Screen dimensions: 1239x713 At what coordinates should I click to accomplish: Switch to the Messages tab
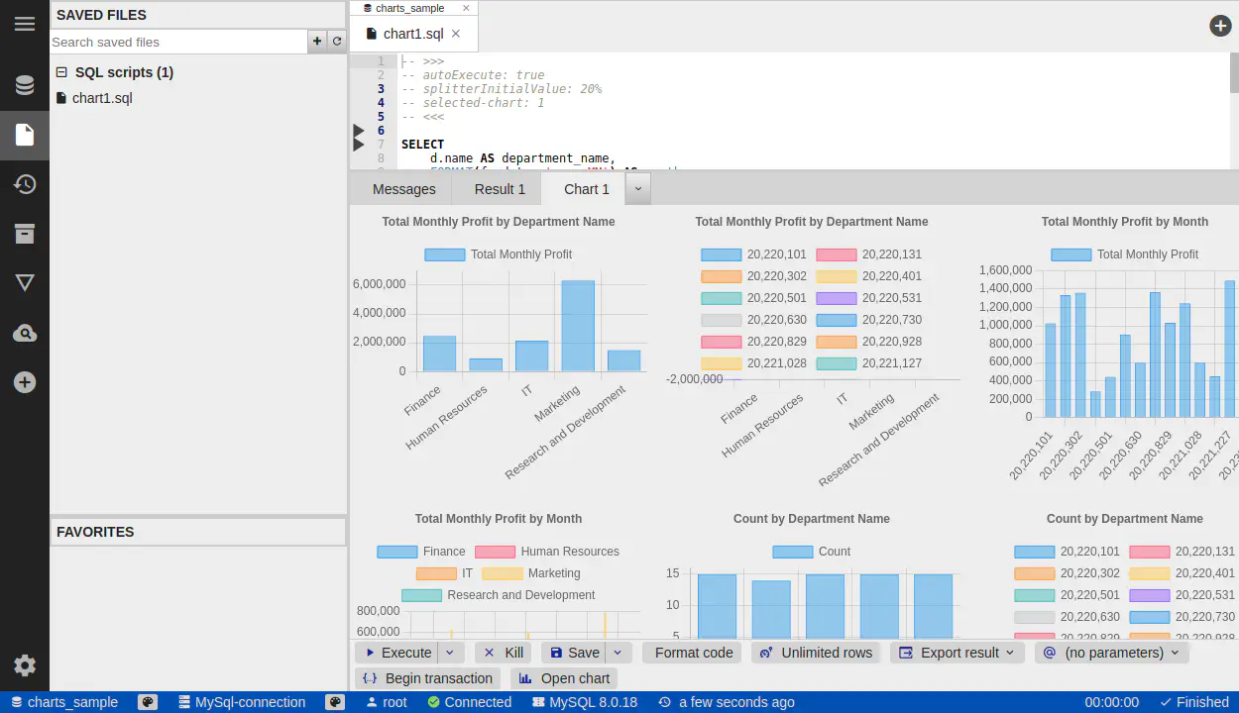coord(403,189)
